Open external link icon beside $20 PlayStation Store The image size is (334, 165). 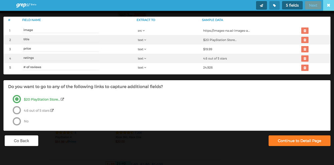[62, 99]
